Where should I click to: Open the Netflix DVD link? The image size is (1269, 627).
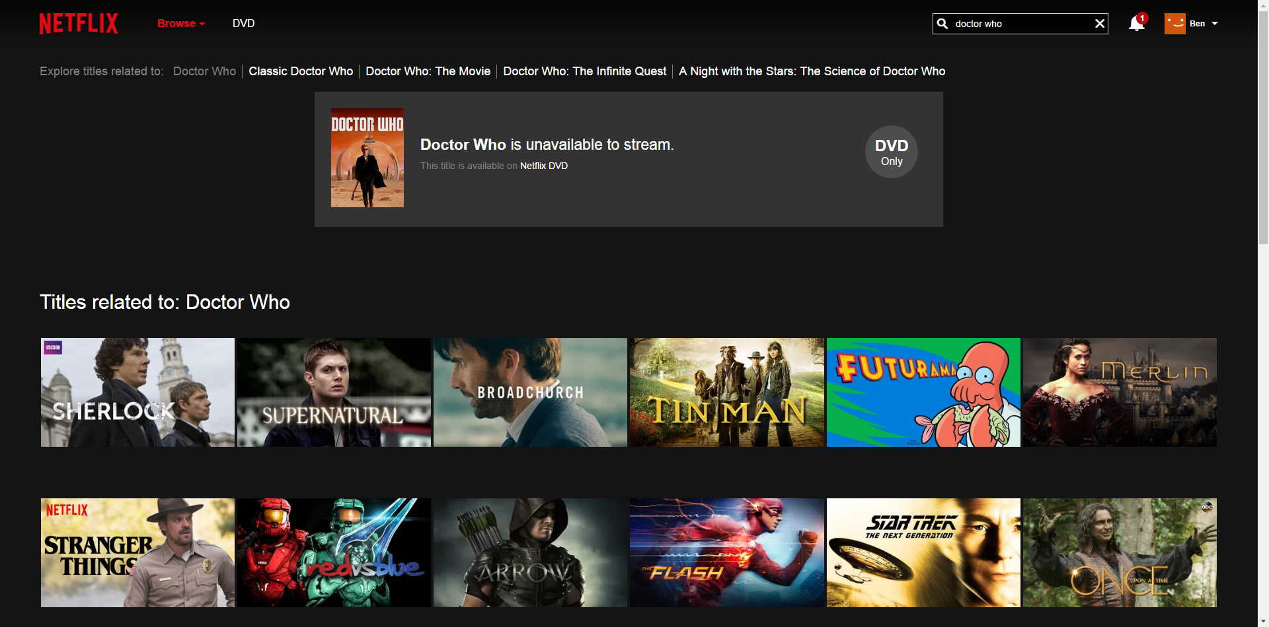click(x=543, y=166)
